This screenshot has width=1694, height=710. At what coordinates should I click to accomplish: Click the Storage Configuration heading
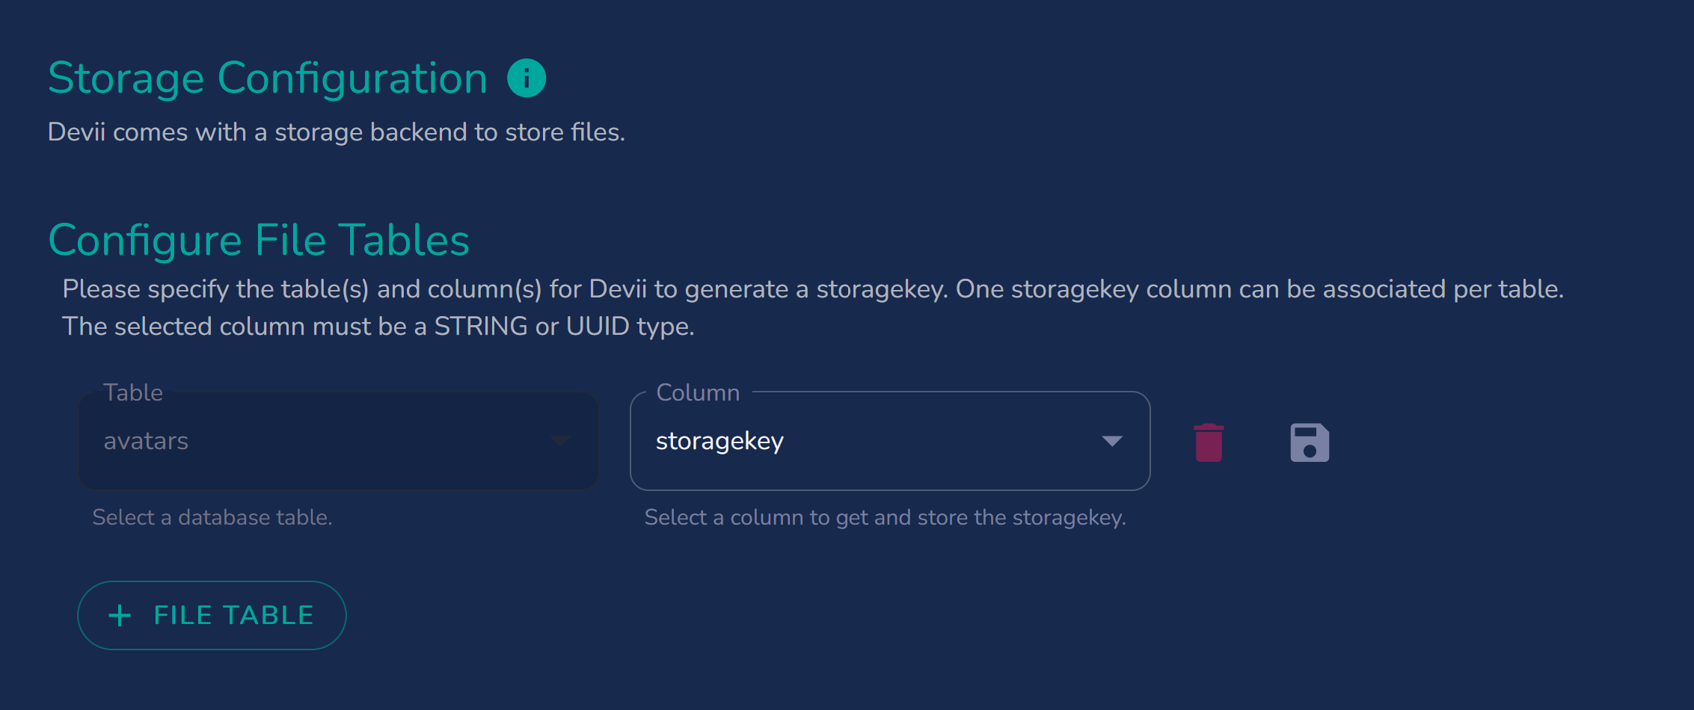click(267, 77)
